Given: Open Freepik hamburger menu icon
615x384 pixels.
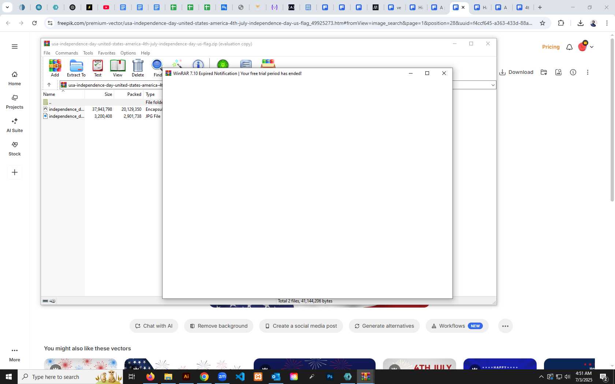Looking at the screenshot, I should pyautogui.click(x=15, y=46).
